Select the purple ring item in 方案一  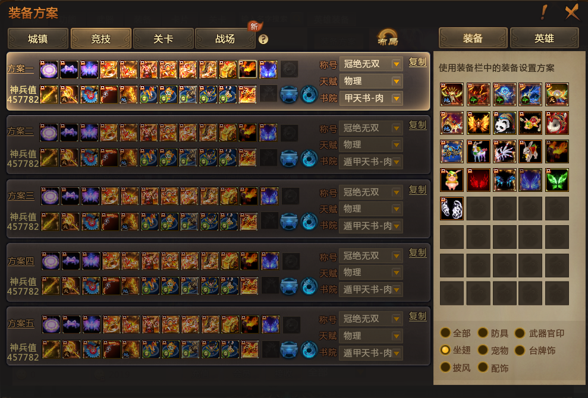[x=49, y=70]
